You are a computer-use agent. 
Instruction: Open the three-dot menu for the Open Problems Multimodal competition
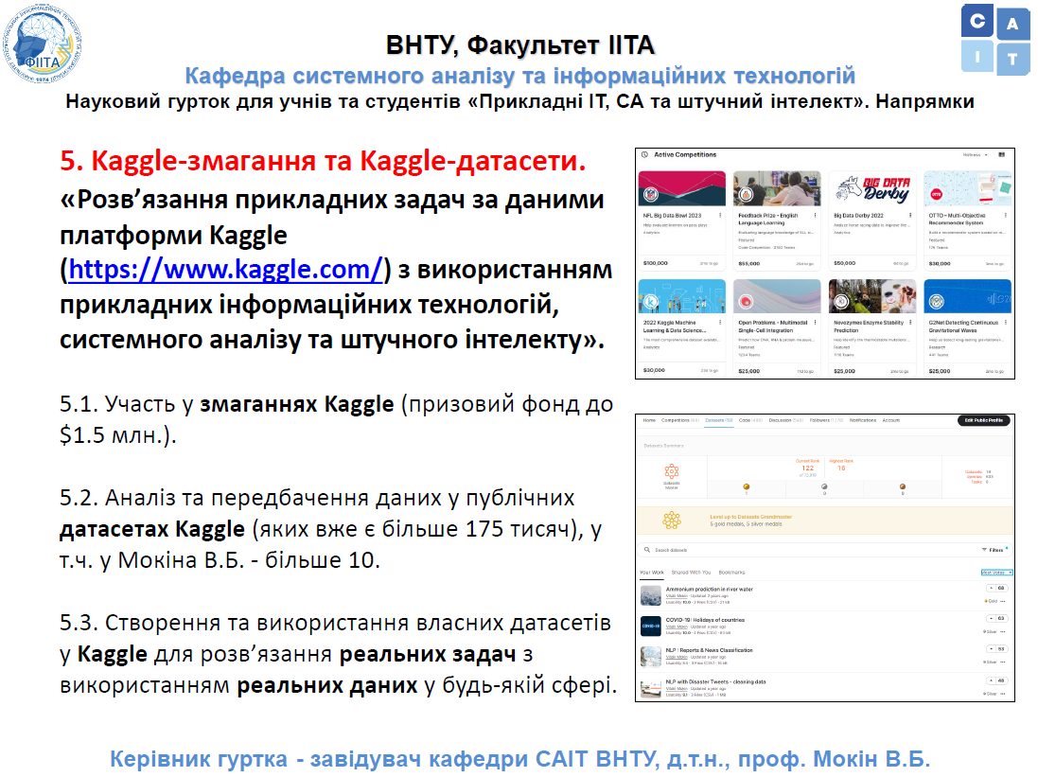[x=815, y=322]
